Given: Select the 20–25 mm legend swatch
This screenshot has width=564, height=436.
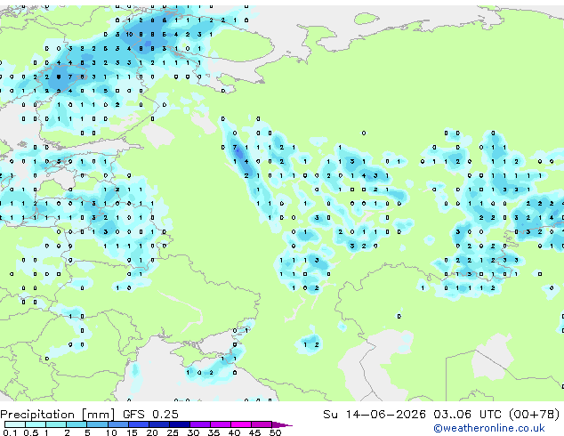Looking at the screenshot, I should click(x=158, y=424).
